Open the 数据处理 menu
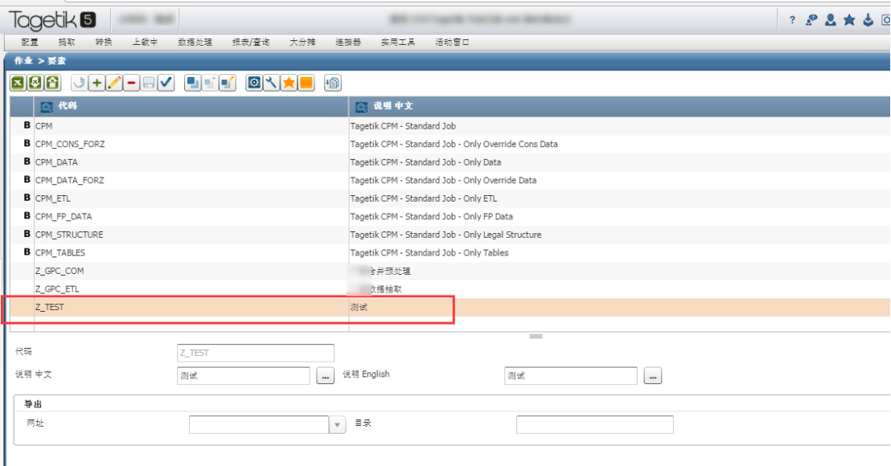This screenshot has width=891, height=466. click(x=197, y=43)
